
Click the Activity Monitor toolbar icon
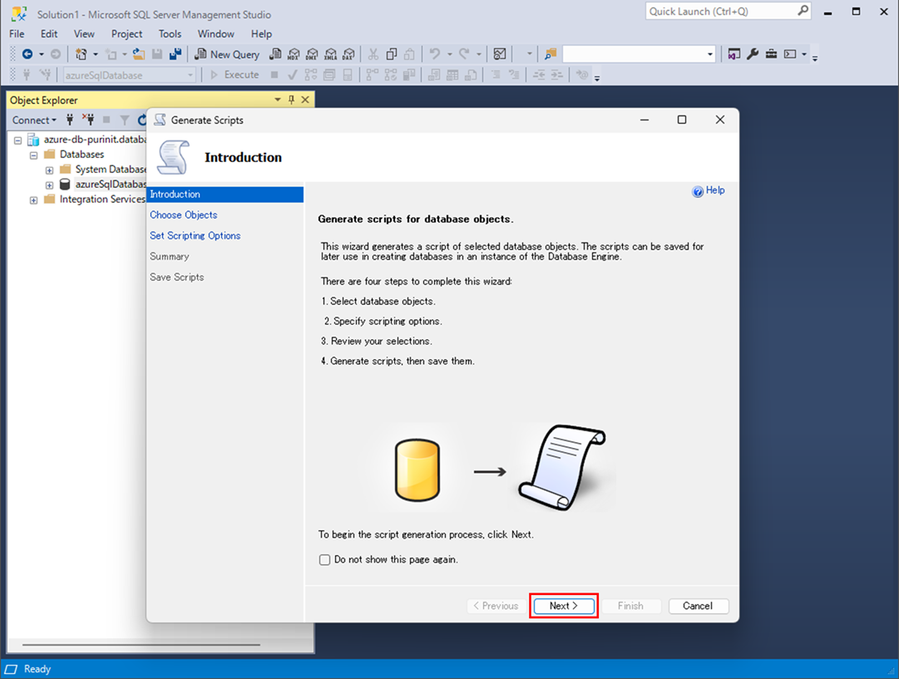499,54
